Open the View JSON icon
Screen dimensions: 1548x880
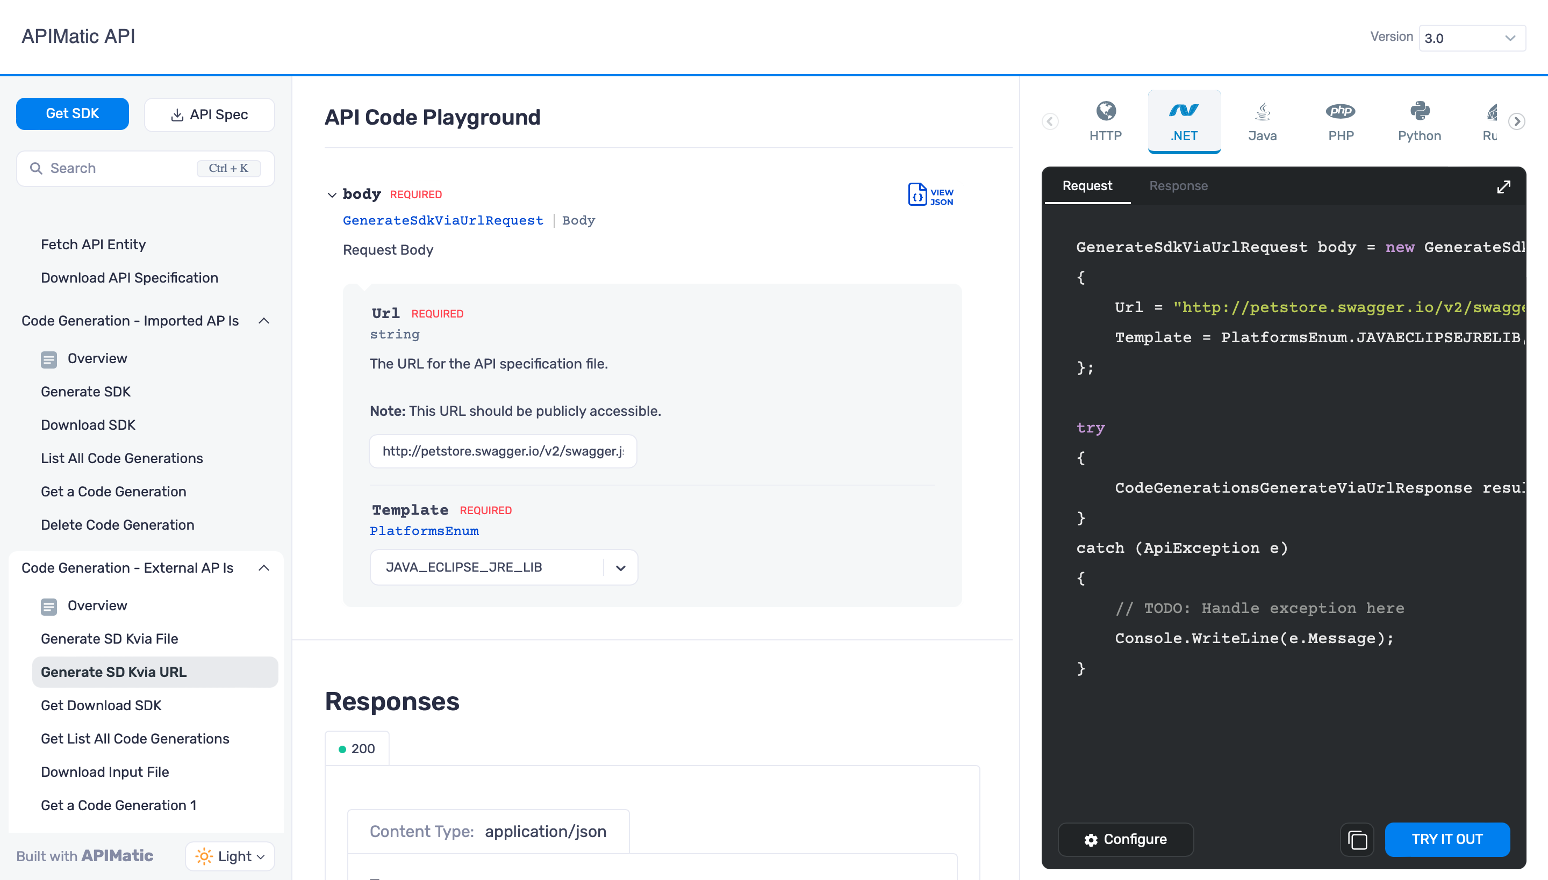(930, 194)
